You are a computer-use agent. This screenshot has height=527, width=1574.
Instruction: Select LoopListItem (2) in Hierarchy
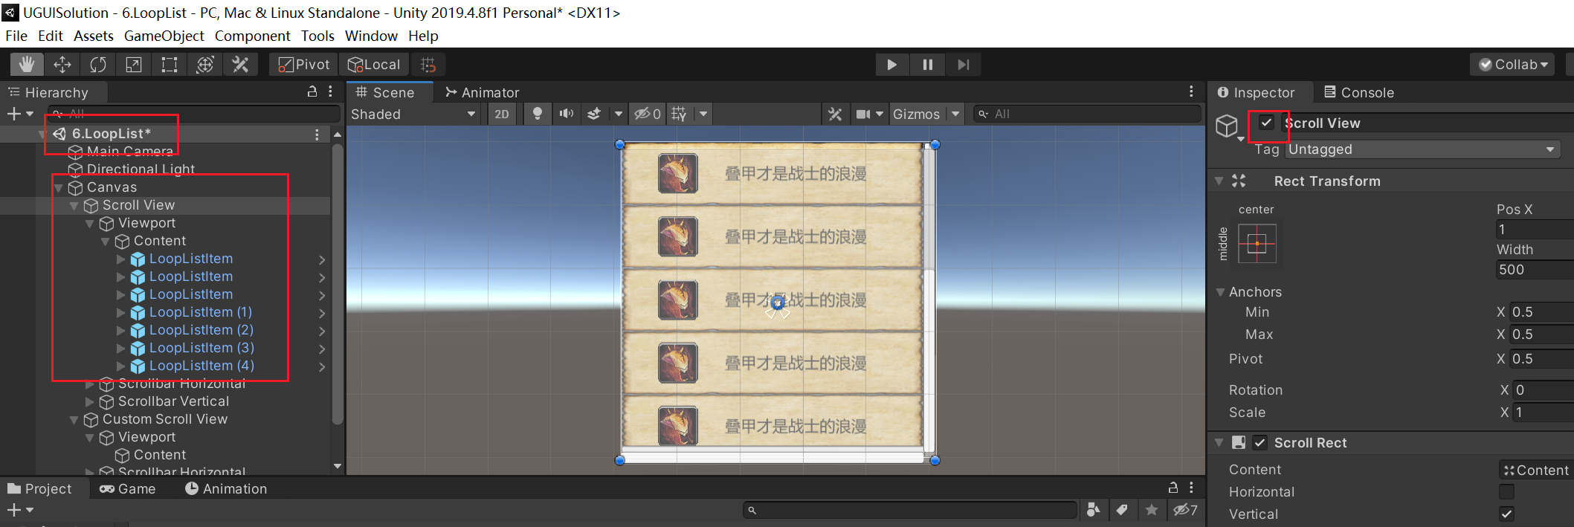click(x=201, y=330)
